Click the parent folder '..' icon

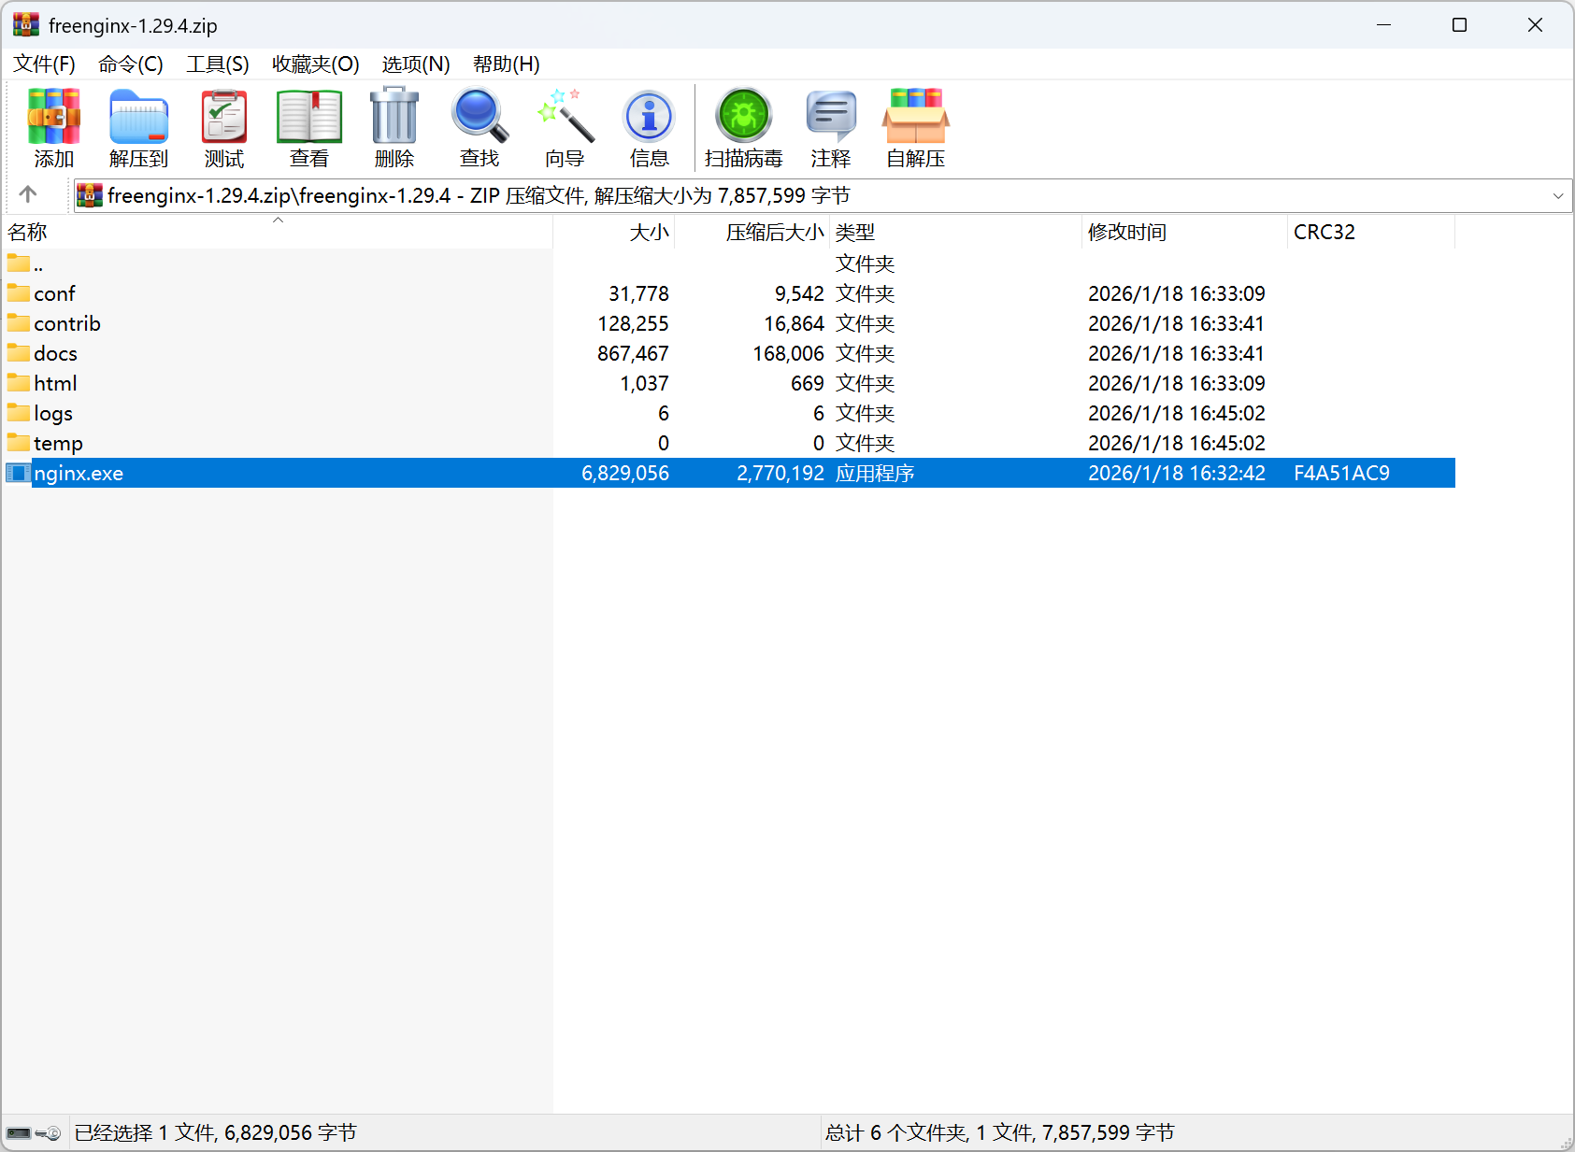[18, 263]
